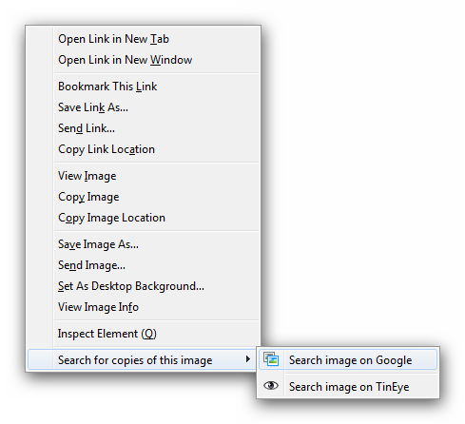Choose the Copy Image entry

(x=88, y=197)
